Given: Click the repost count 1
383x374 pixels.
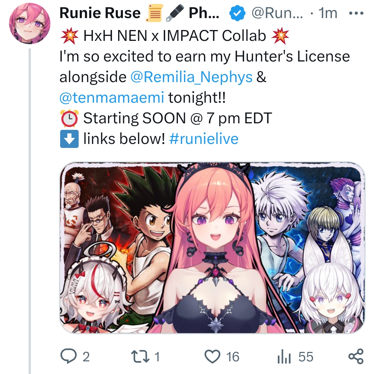Looking at the screenshot, I should [x=157, y=357].
